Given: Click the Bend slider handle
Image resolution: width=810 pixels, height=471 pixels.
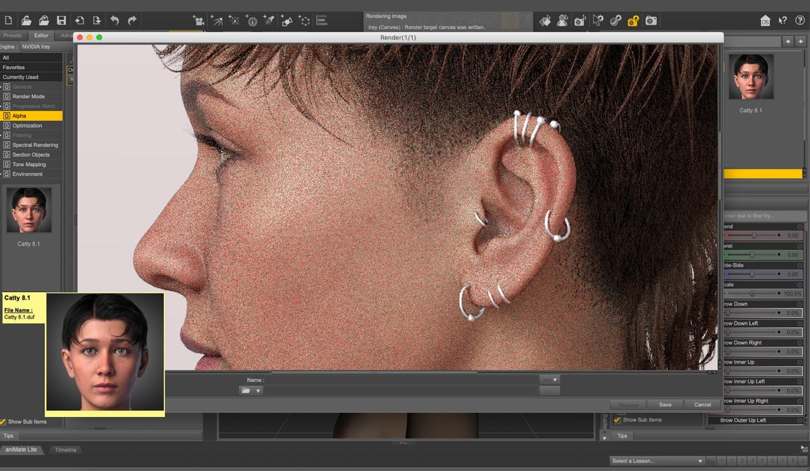Looking at the screenshot, I should point(754,235).
